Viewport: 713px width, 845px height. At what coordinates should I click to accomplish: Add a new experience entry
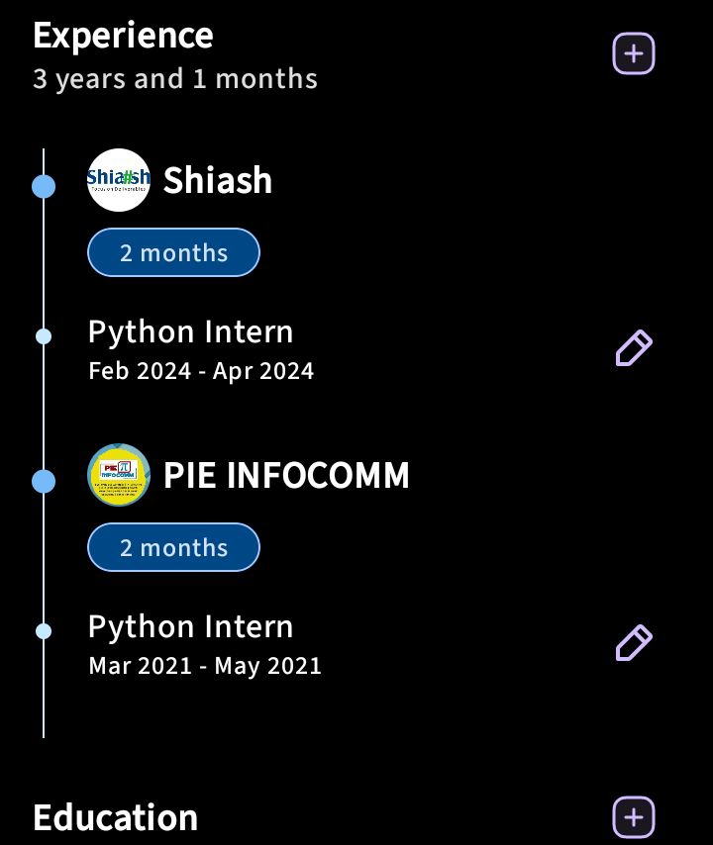[634, 53]
